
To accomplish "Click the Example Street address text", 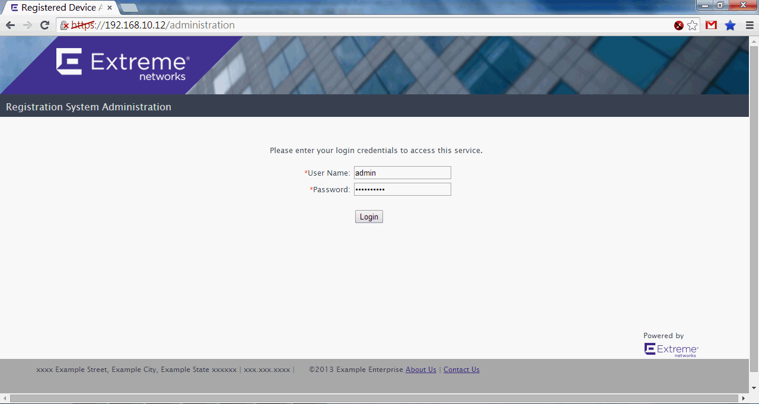I will [136, 370].
